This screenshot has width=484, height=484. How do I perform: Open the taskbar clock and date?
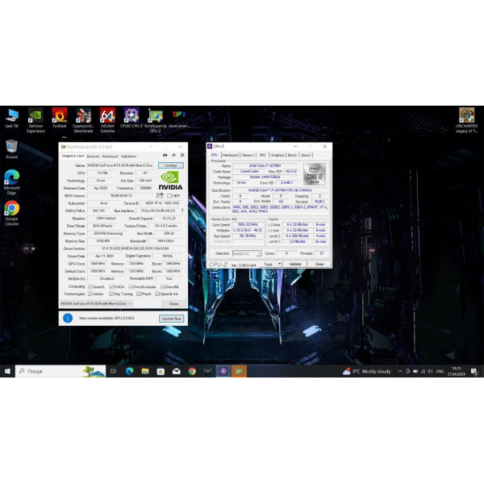(x=457, y=371)
